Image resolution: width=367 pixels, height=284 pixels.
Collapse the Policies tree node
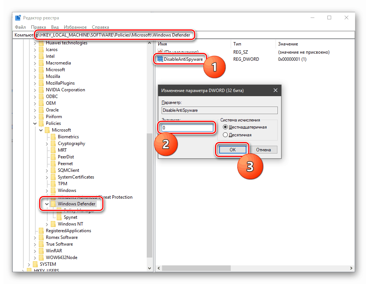click(x=35, y=123)
